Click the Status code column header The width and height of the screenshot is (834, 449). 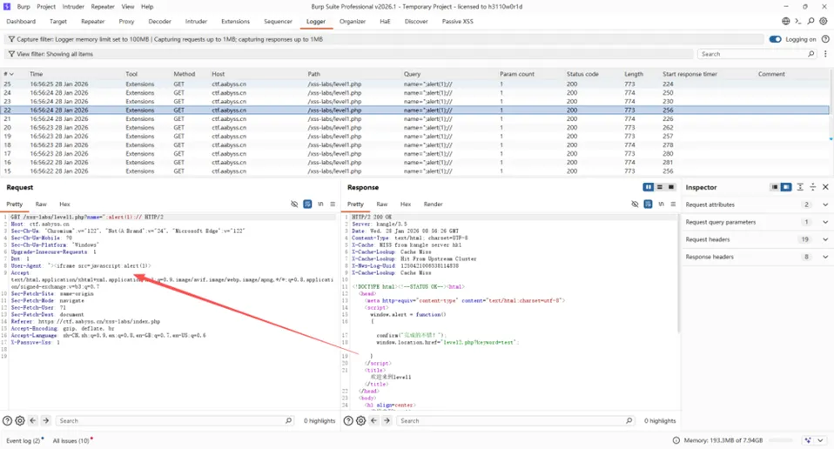pos(582,74)
